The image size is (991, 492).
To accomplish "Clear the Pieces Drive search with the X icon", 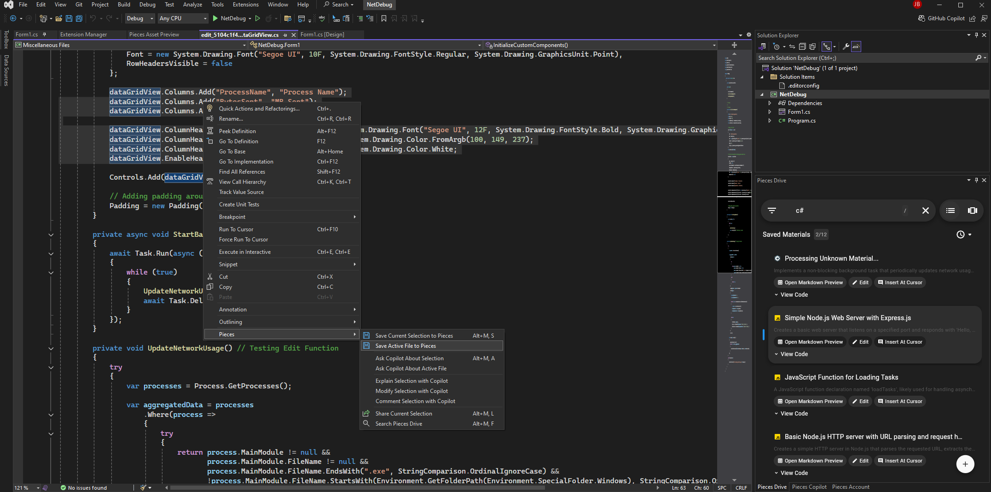I will coord(925,211).
